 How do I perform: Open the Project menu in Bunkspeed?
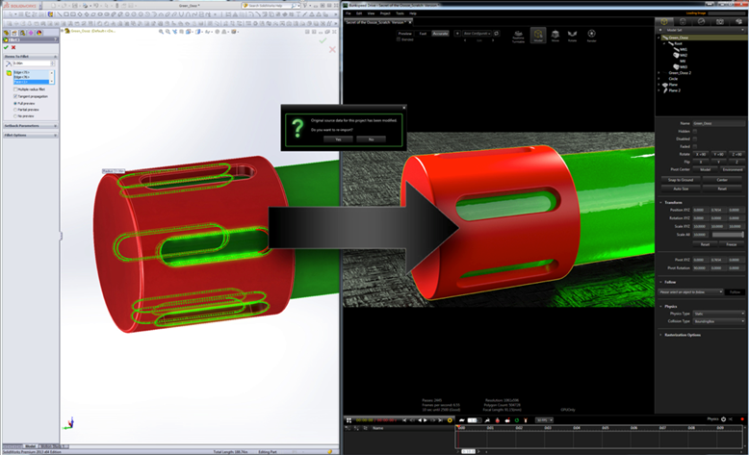coord(385,13)
